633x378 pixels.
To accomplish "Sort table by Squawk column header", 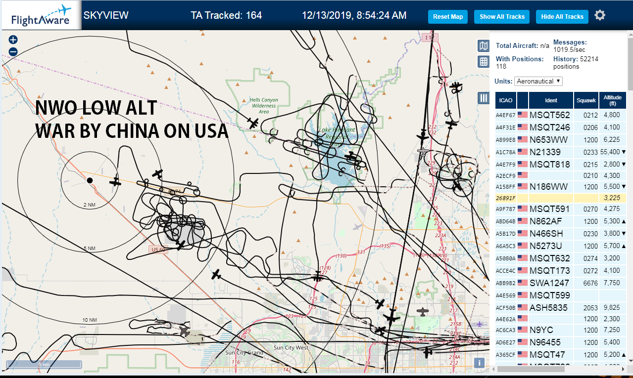I will click(x=586, y=100).
